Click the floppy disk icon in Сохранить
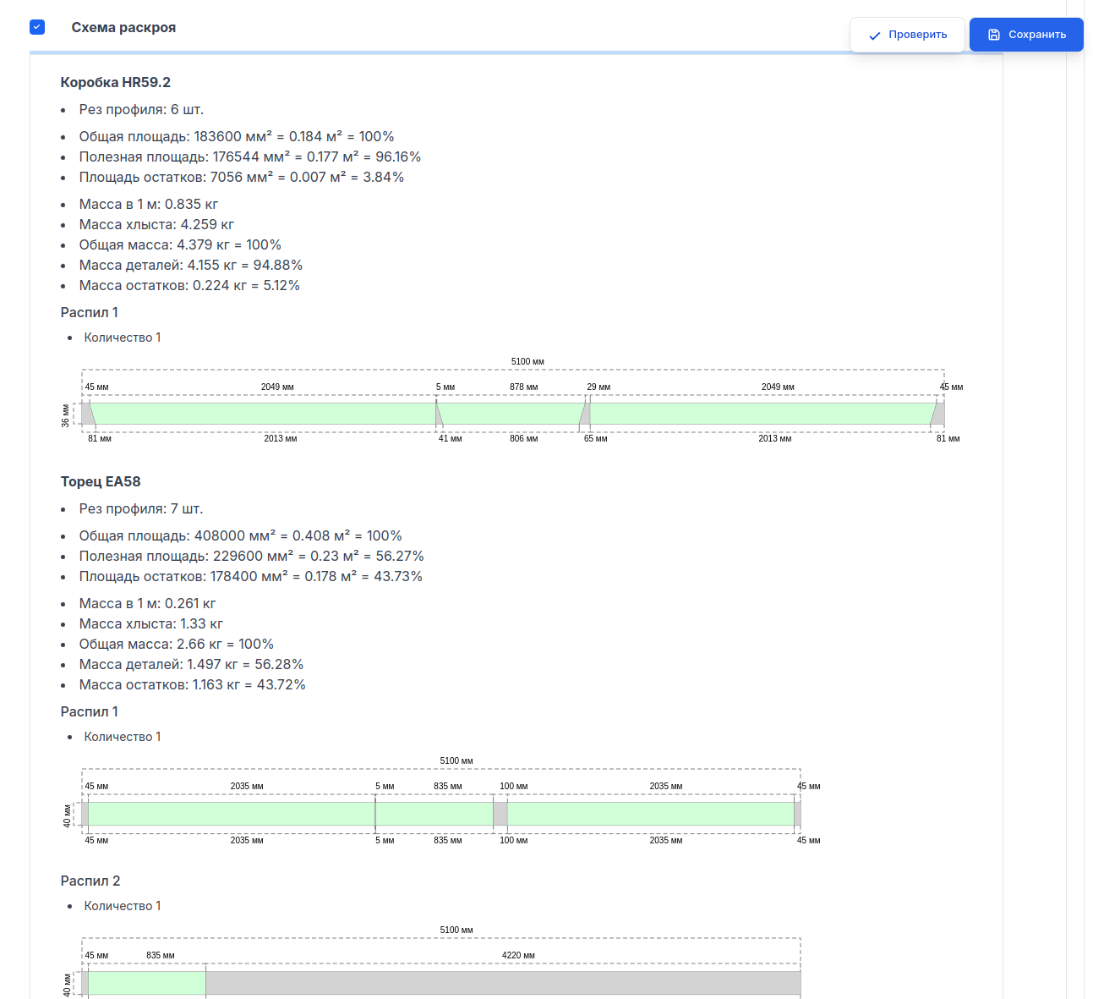Viewport: 1093px width, 999px height. [x=994, y=35]
